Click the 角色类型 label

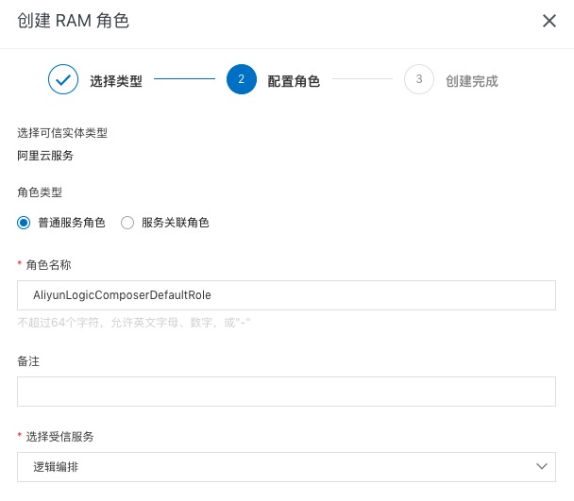pyautogui.click(x=40, y=192)
